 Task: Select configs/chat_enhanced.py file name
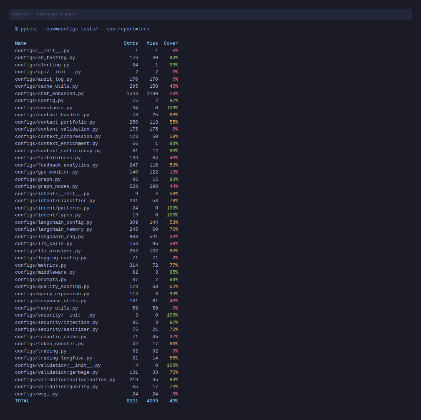click(x=49, y=94)
